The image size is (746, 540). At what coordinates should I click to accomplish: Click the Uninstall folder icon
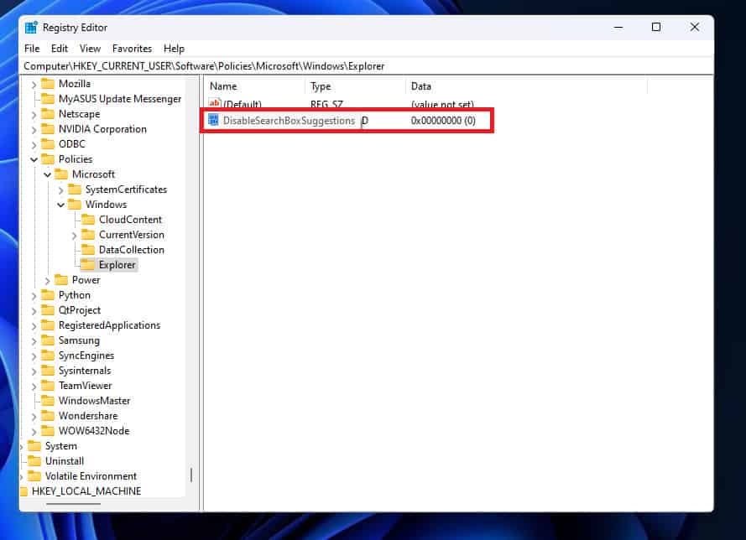tap(34, 461)
